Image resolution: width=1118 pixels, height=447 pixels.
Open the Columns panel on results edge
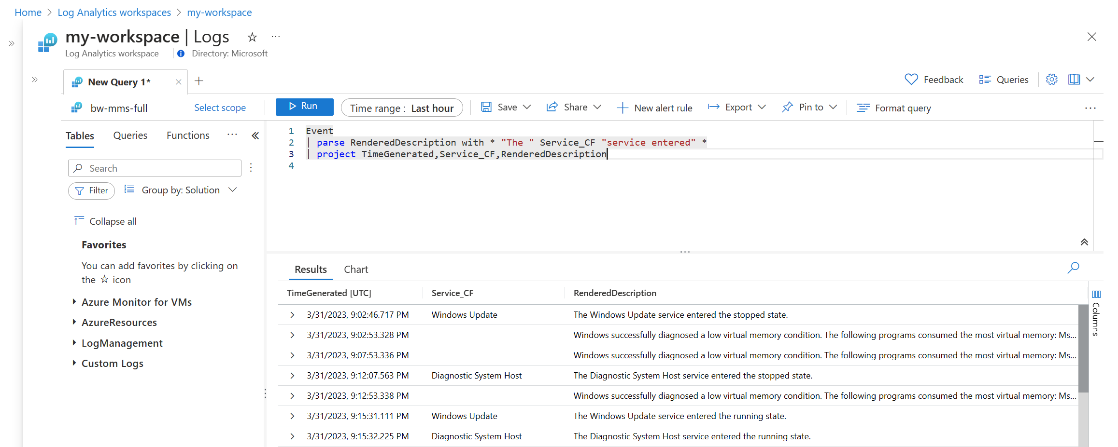click(1096, 312)
